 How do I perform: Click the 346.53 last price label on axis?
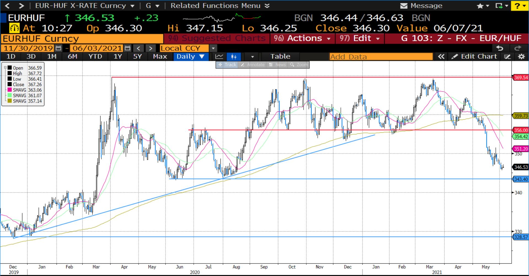click(520, 167)
